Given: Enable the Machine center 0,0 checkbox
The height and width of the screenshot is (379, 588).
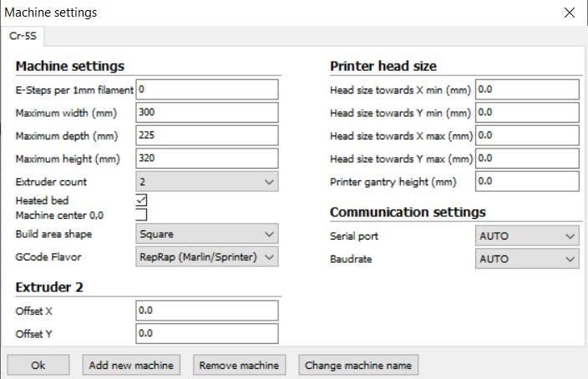Looking at the screenshot, I should coord(141,215).
